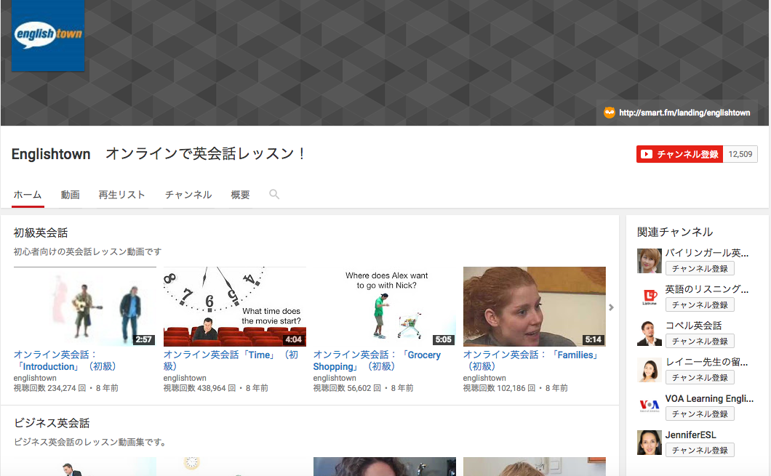Click the Englishtown channel logo avatar
This screenshot has width=771, height=476.
[48, 36]
